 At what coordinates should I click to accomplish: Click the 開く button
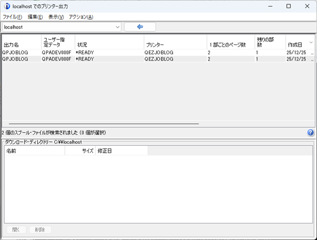coord(16,229)
